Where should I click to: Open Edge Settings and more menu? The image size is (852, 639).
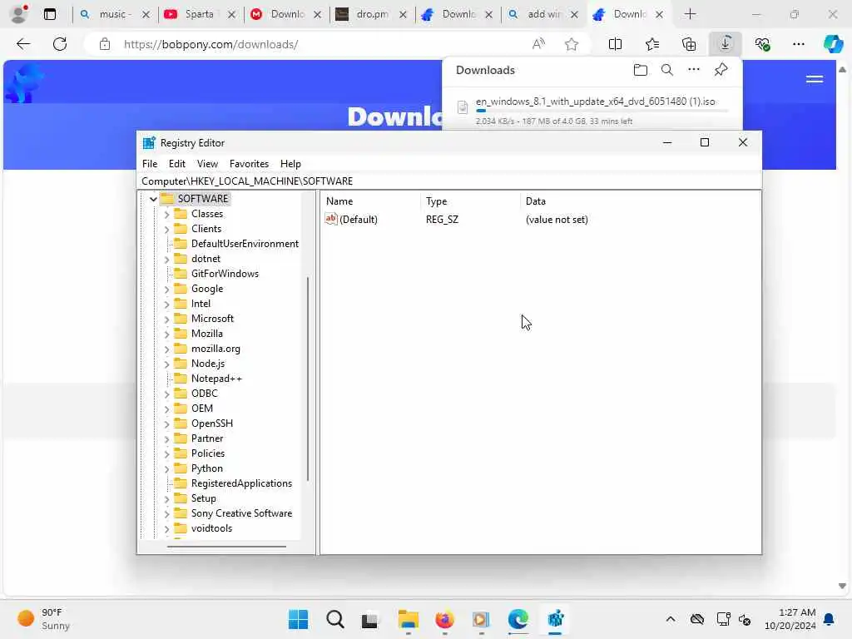click(x=798, y=44)
